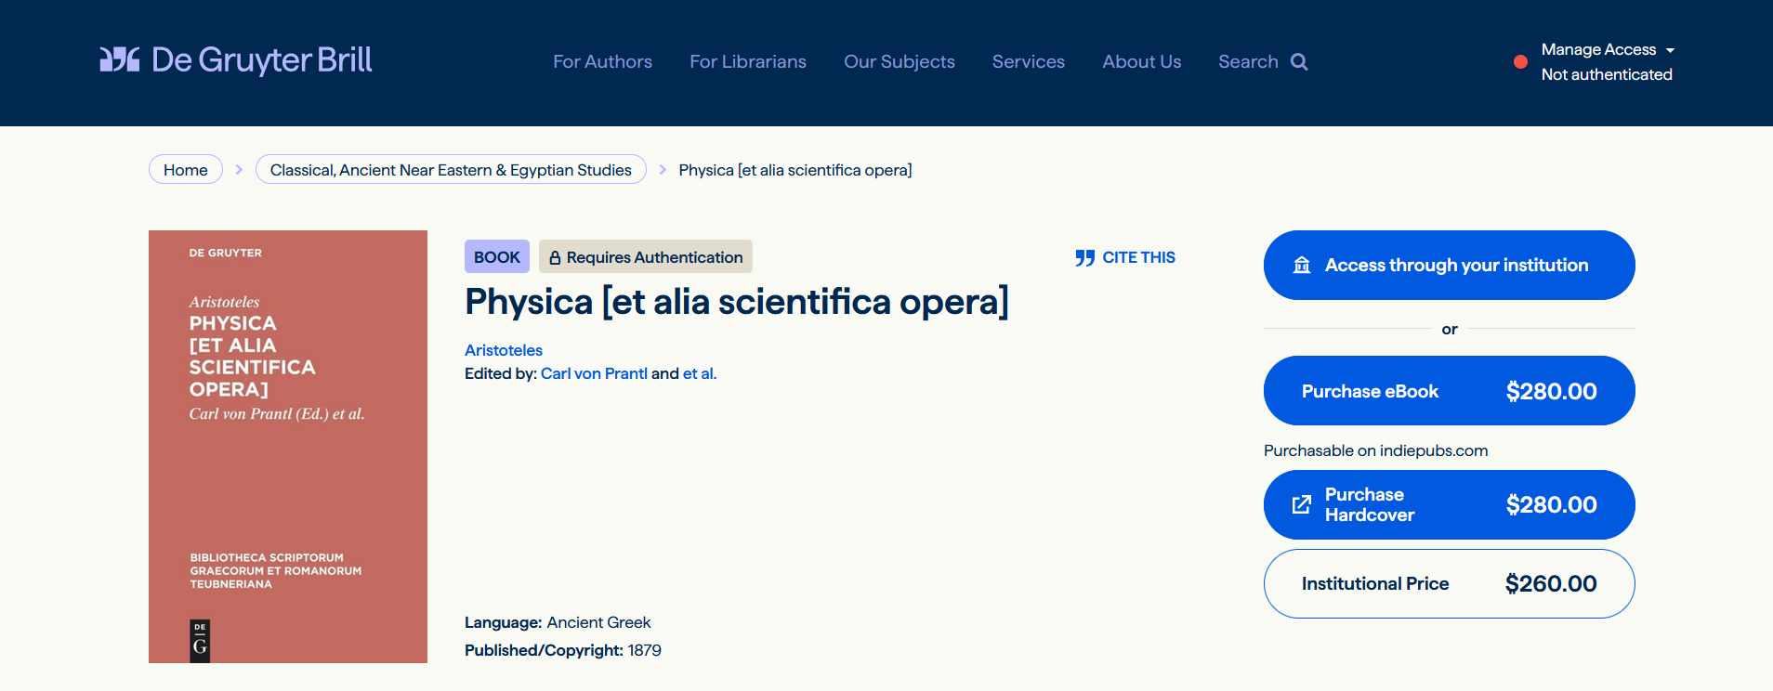Click the Physica book cover thumbnail
The width and height of the screenshot is (1773, 691).
[288, 447]
